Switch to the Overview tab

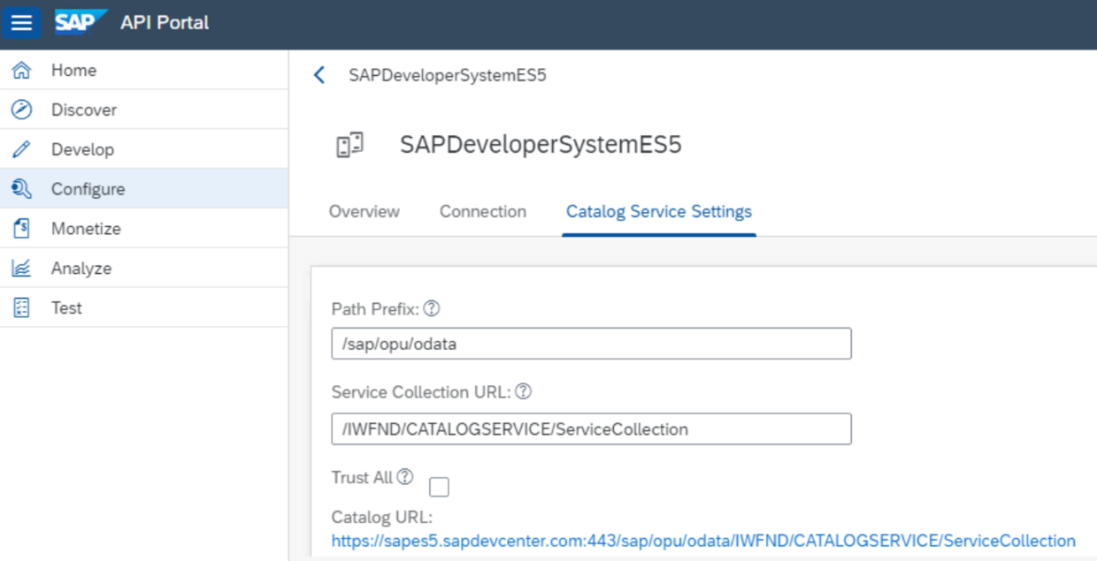click(x=364, y=212)
